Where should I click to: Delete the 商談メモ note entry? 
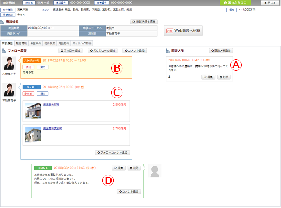click(x=224, y=77)
